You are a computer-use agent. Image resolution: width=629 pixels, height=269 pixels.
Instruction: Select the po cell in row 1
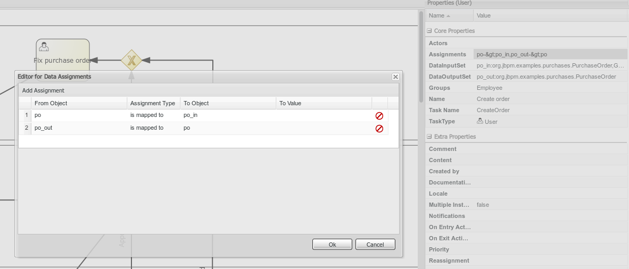79,115
